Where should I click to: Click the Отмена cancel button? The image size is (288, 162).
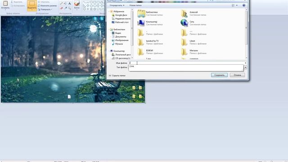coord(237,75)
